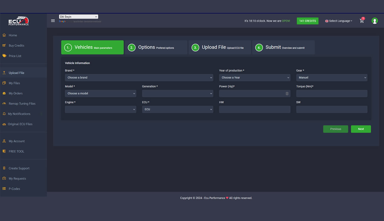Click the Price List tag icon

[4, 56]
